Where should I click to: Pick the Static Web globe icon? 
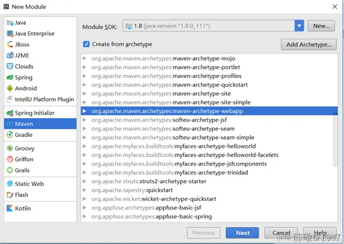click(x=10, y=184)
